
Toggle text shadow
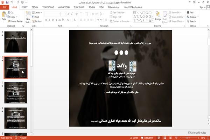coord(56,20)
